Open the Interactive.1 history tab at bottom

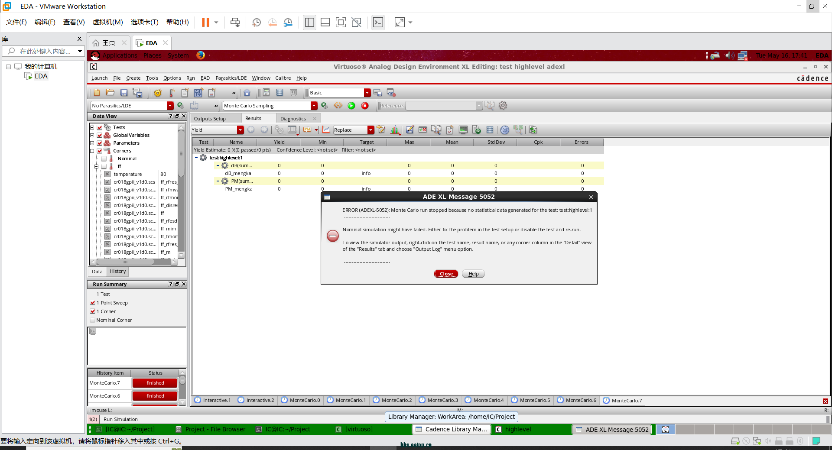[213, 400]
